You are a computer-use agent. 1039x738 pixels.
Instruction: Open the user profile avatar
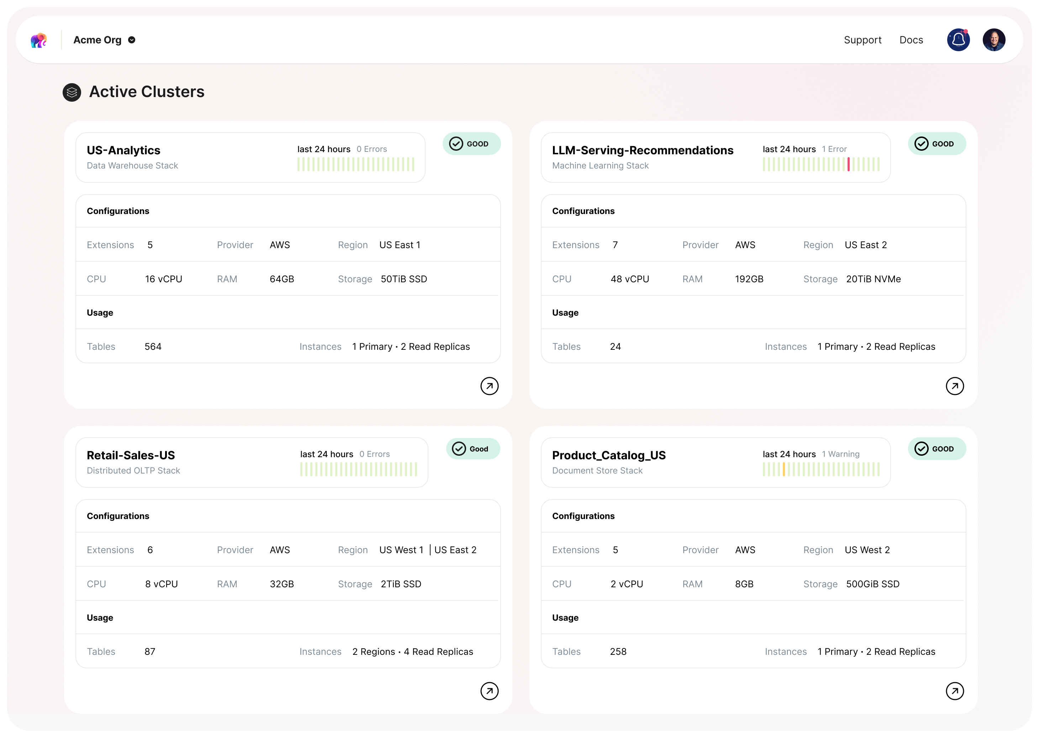tap(993, 40)
